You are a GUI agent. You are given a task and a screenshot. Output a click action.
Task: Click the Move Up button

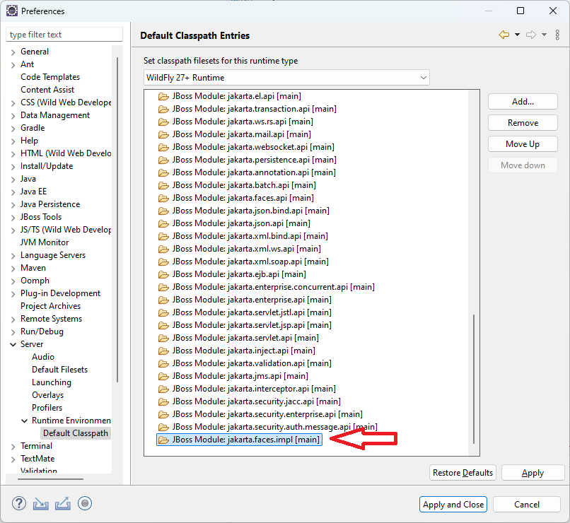coord(523,144)
